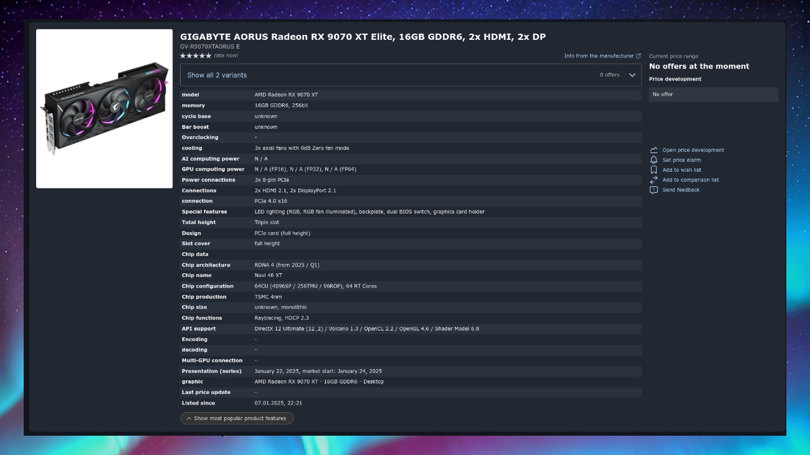Click the wish list bookmark icon

pos(654,170)
